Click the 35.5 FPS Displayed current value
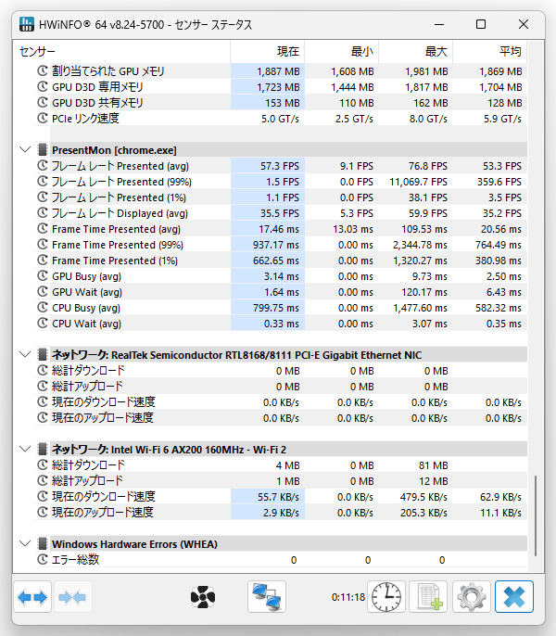This screenshot has width=556, height=636. click(280, 213)
